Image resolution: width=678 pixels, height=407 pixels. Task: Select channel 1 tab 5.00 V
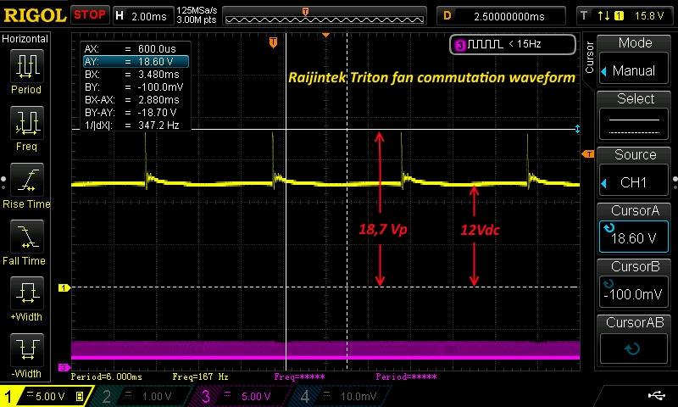pyautogui.click(x=46, y=396)
